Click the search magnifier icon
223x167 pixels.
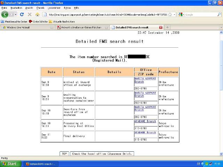(x=218, y=15)
